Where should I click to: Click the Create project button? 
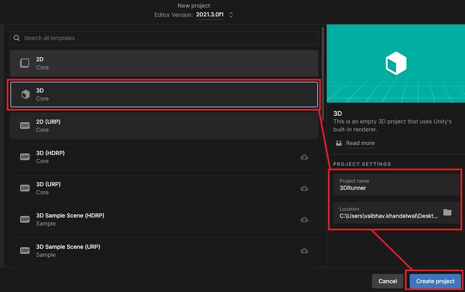435,281
